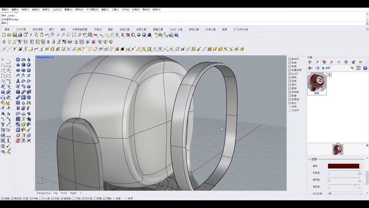Click the back arrow in the materials panel
Screen dimensions: 369x208
(x=310, y=68)
